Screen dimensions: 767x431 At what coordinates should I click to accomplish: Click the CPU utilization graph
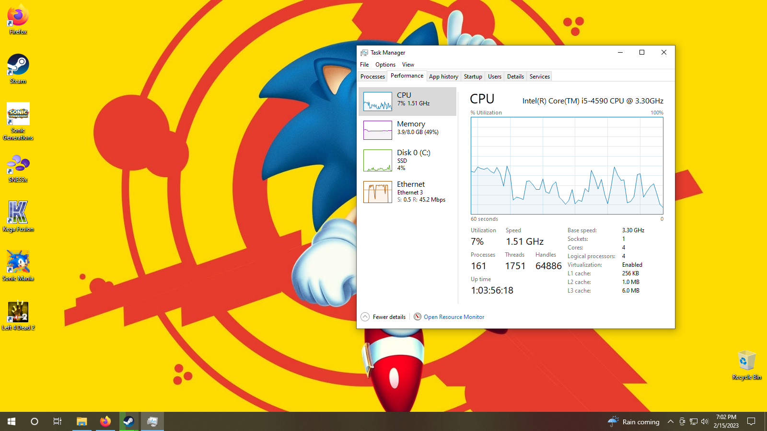567,166
